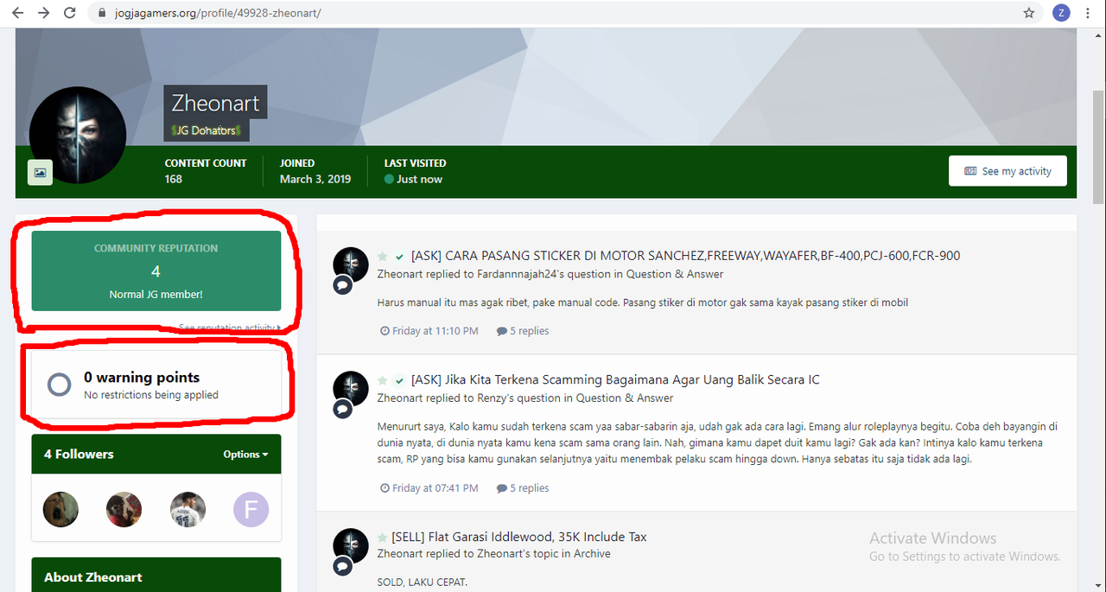The width and height of the screenshot is (1106, 592).
Task: Open 5 replies on the sticker motor post
Action: click(523, 331)
